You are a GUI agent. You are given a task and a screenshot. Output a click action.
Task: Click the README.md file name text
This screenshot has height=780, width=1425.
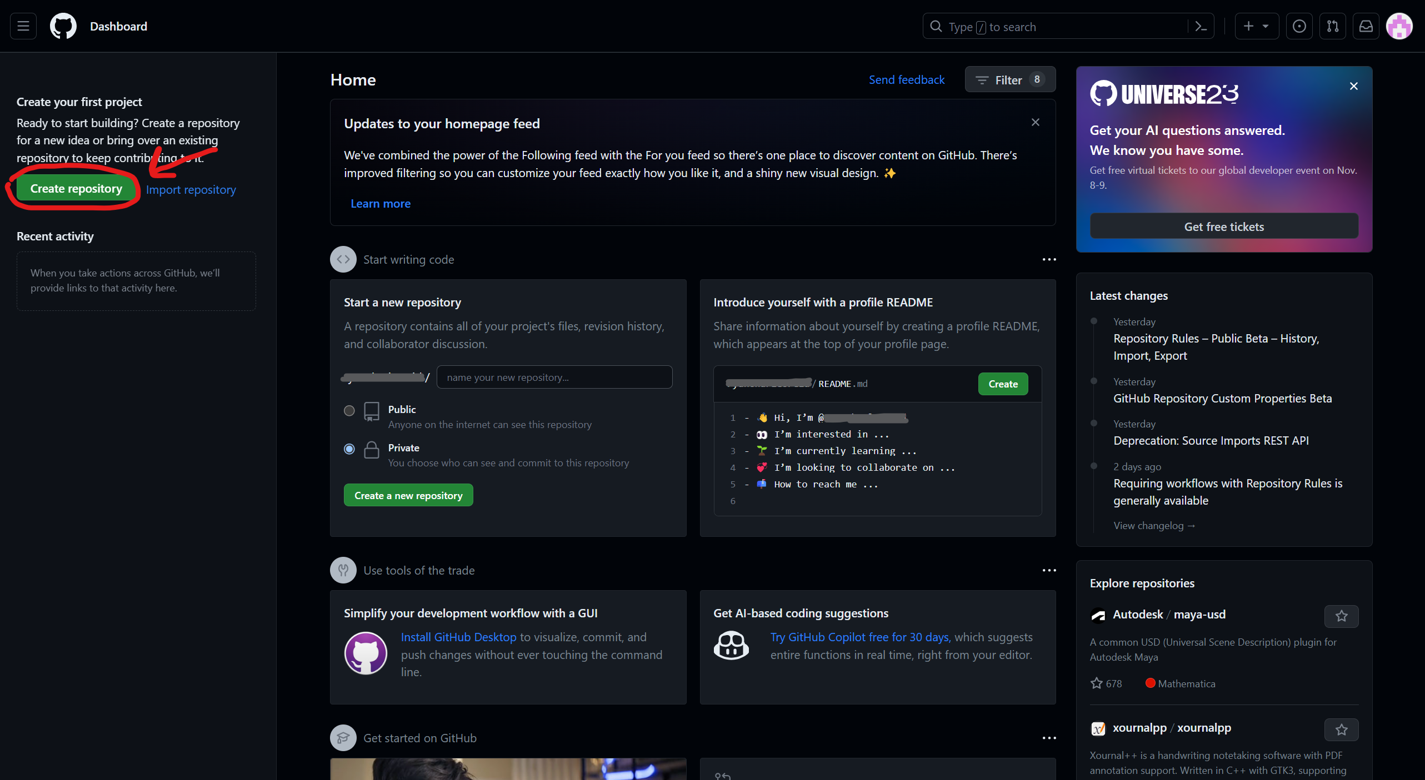(843, 384)
